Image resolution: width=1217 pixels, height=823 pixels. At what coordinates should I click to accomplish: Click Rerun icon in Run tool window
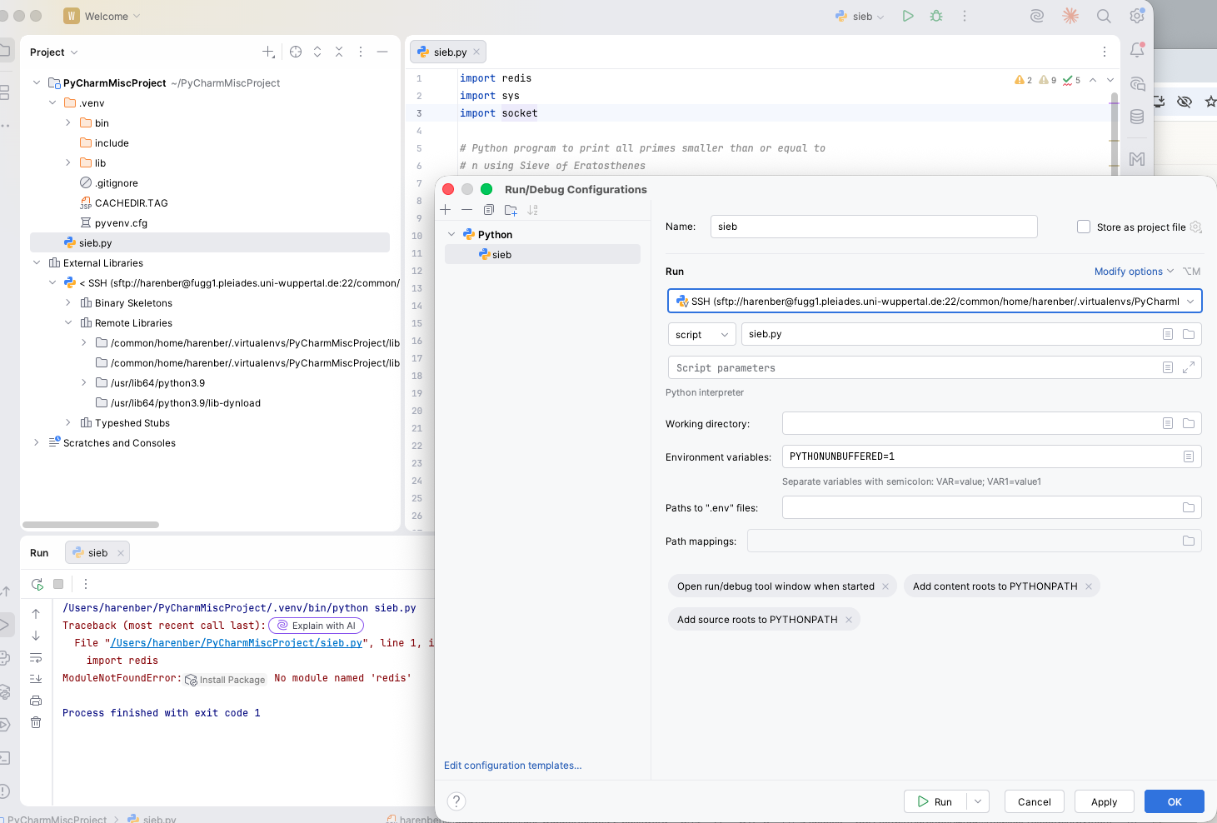(37, 584)
